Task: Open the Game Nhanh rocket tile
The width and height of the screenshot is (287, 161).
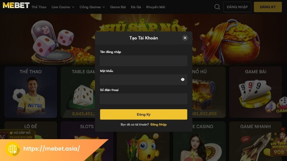Action: (x=255, y=141)
